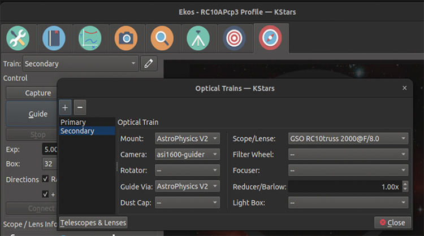
Task: Switch to the Capture tab camera icon
Action: tap(126, 38)
